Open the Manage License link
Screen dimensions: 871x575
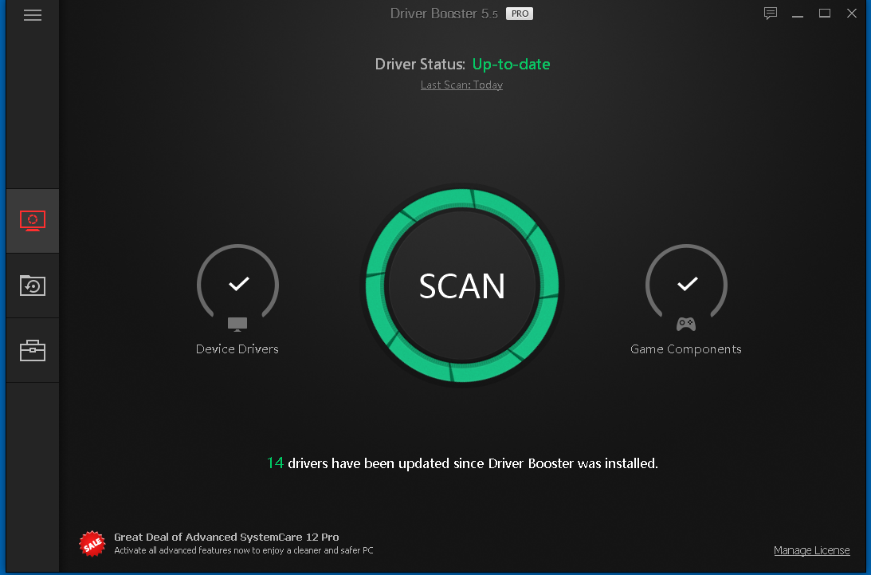pyautogui.click(x=811, y=550)
